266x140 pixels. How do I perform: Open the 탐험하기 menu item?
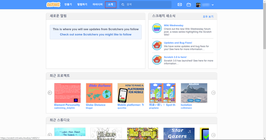tap(82, 5)
